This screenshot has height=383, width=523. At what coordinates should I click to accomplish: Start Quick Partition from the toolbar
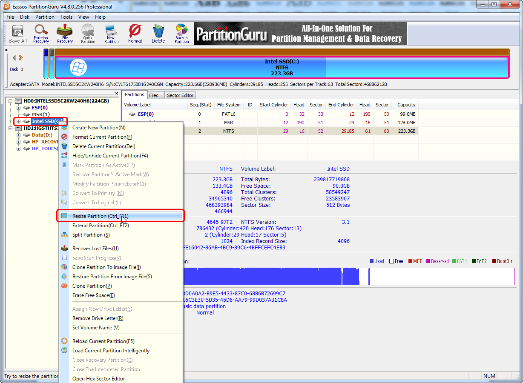tap(88, 34)
